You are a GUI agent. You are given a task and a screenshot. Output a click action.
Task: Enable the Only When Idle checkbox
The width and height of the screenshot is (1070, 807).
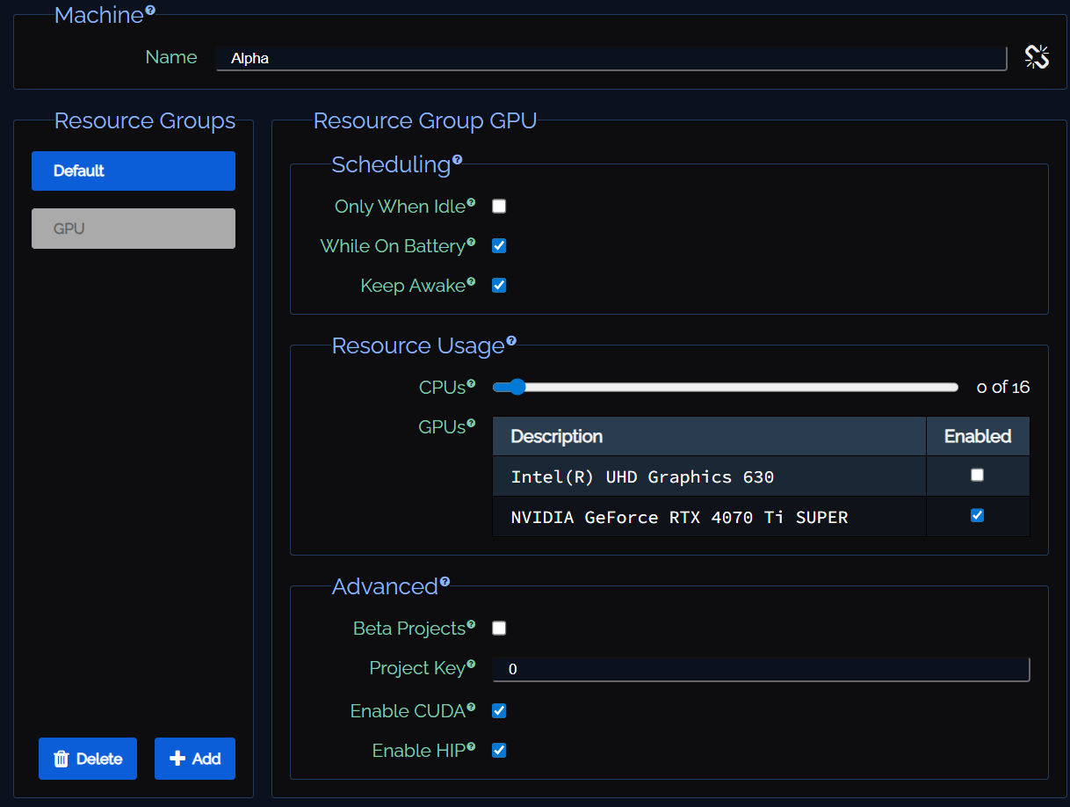click(499, 207)
